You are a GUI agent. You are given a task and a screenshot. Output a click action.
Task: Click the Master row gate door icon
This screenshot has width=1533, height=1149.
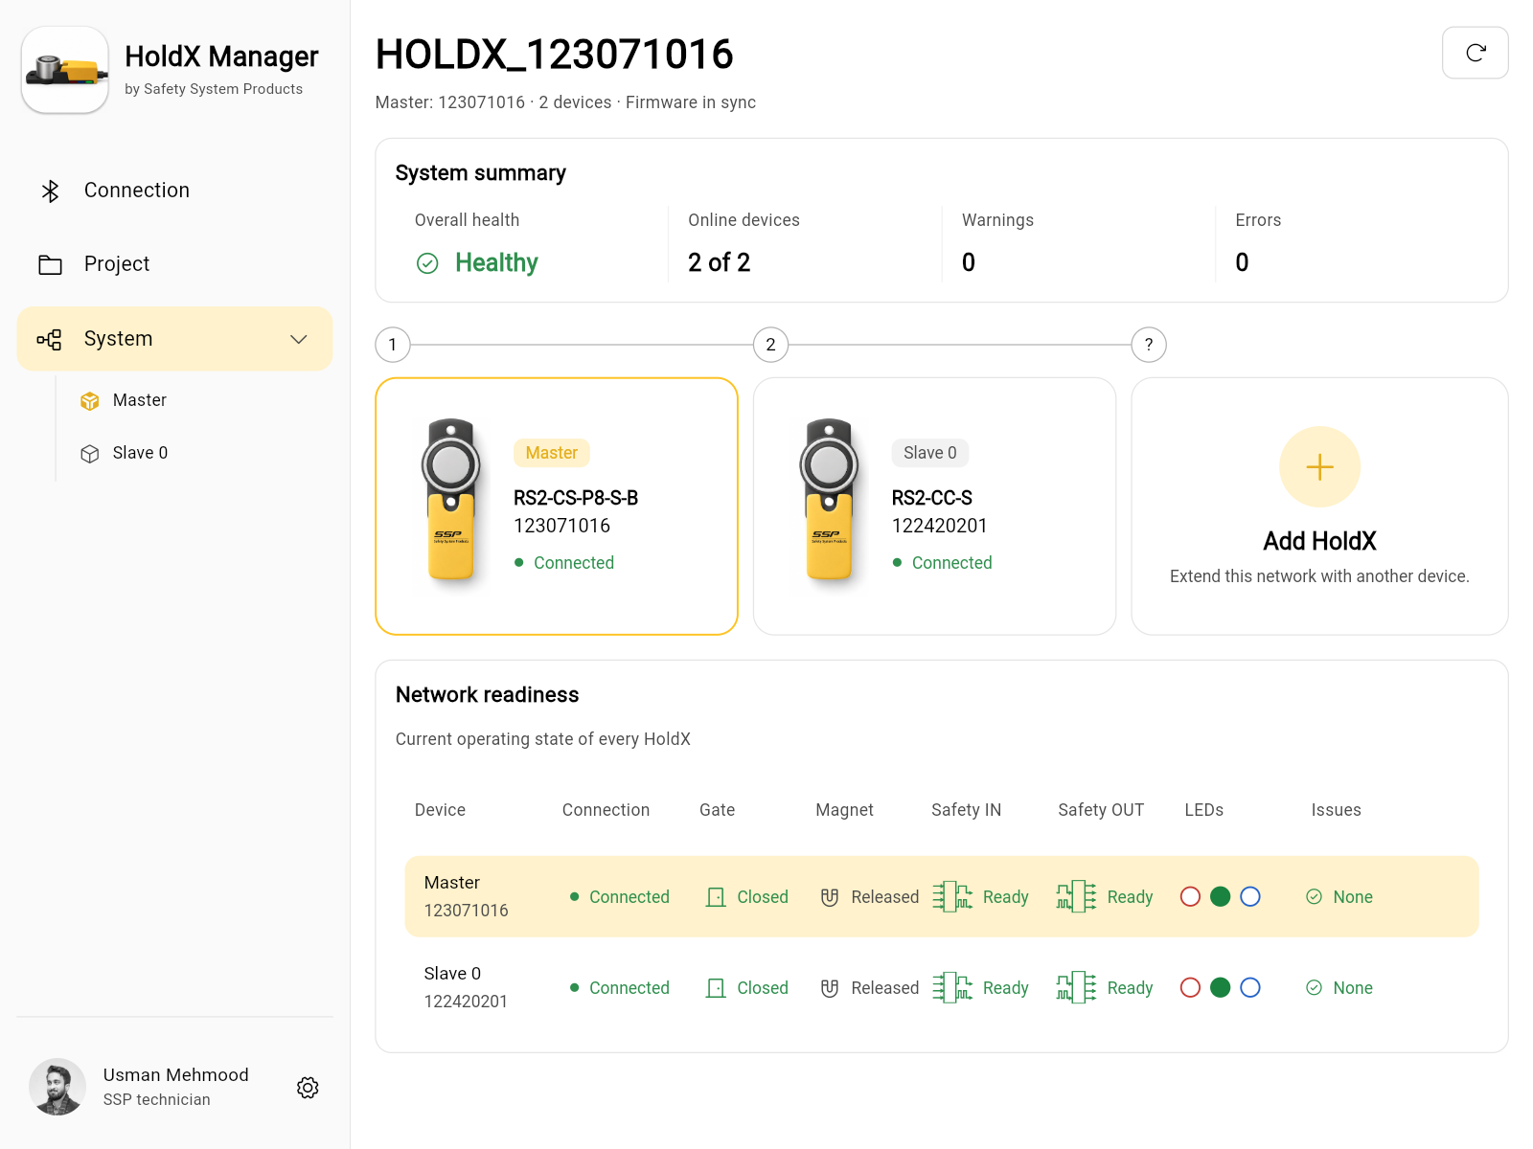(716, 897)
